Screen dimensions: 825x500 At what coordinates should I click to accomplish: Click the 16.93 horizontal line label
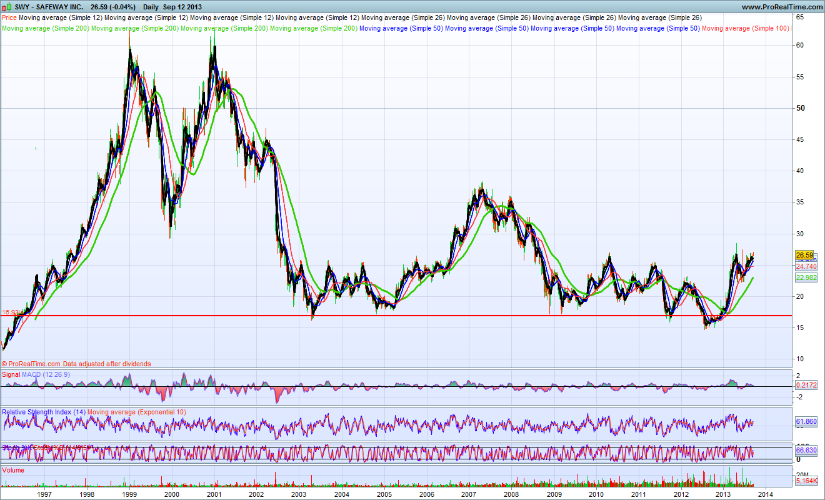tap(11, 312)
